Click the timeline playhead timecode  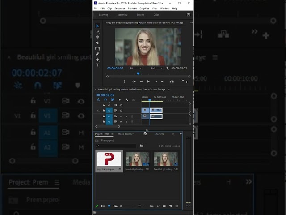click(x=105, y=95)
